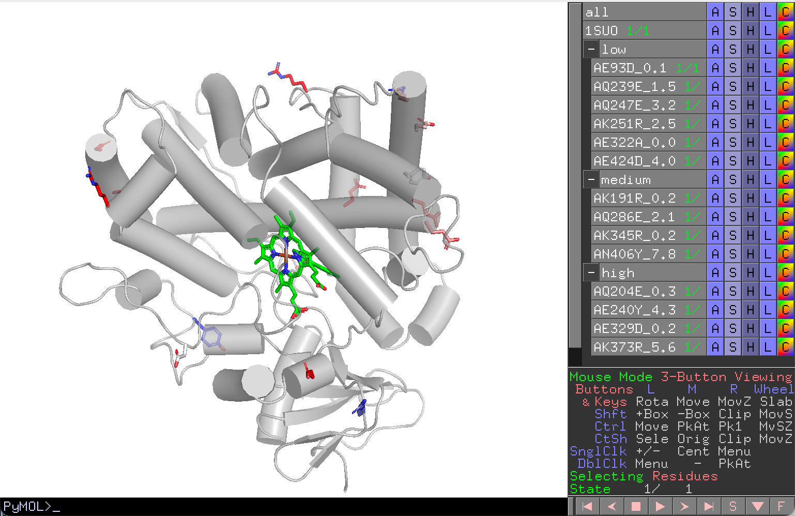Stop movie playback

636,507
